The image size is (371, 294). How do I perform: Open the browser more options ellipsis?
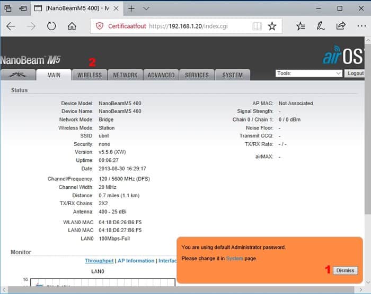click(361, 26)
